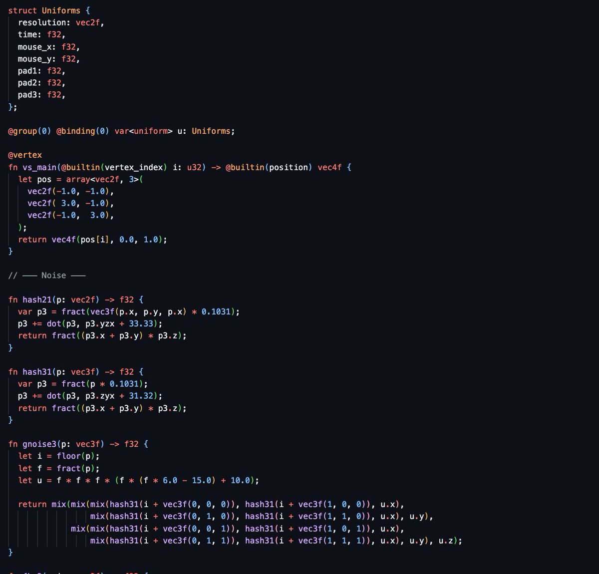Click the 'var p3 = fract(p * 0.1031);' line
The height and width of the screenshot is (574, 599).
pos(83,384)
